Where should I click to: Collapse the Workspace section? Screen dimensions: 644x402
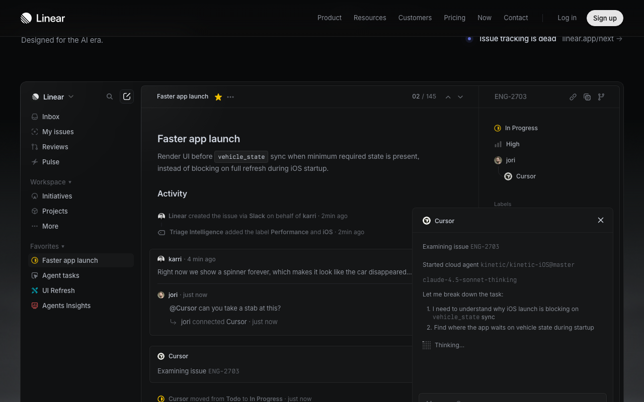pos(51,182)
